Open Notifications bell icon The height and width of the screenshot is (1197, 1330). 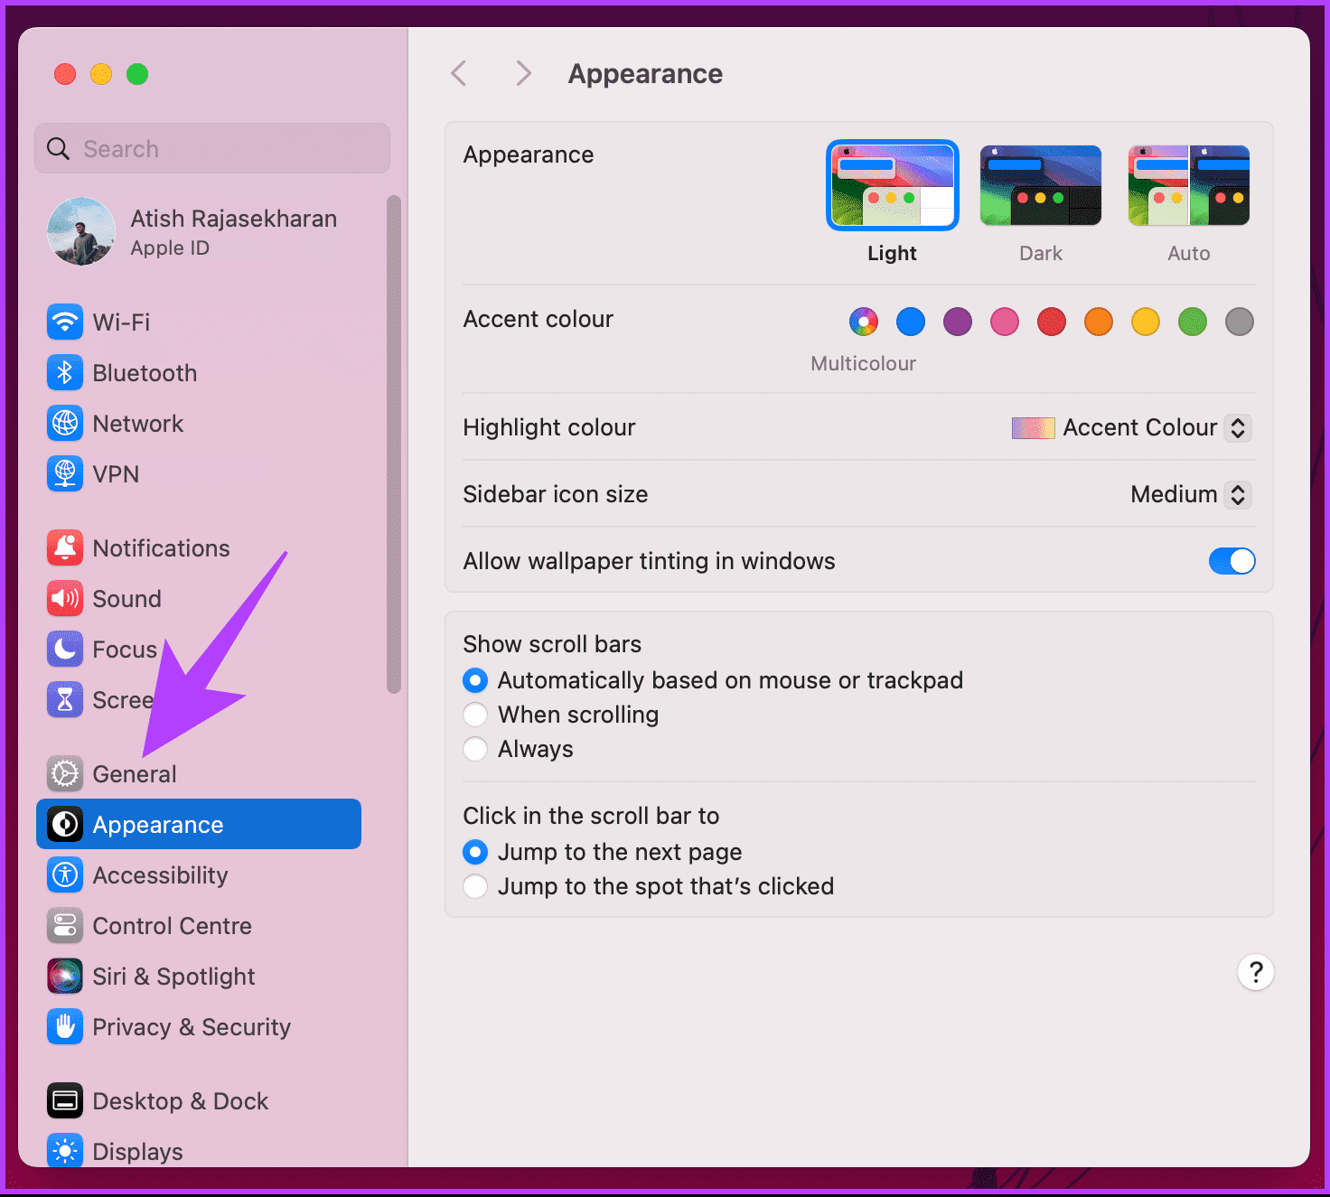coord(65,547)
